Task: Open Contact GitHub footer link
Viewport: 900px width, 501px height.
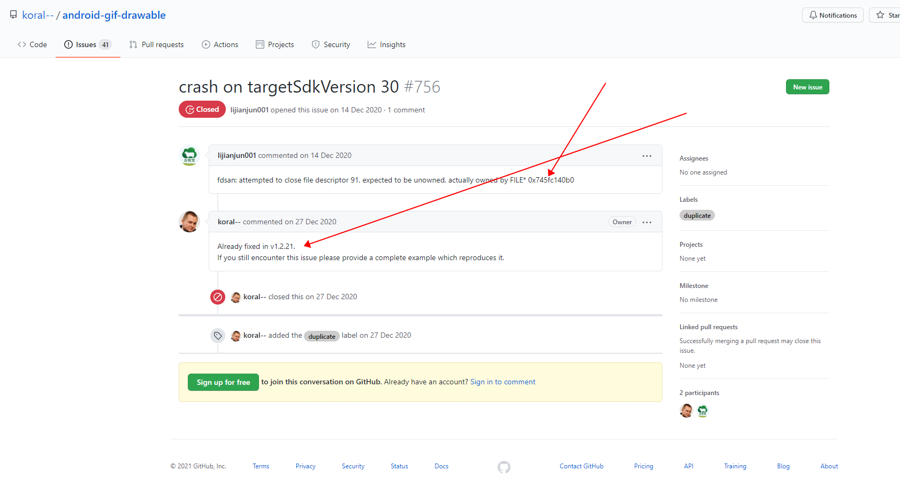Action: (x=582, y=466)
